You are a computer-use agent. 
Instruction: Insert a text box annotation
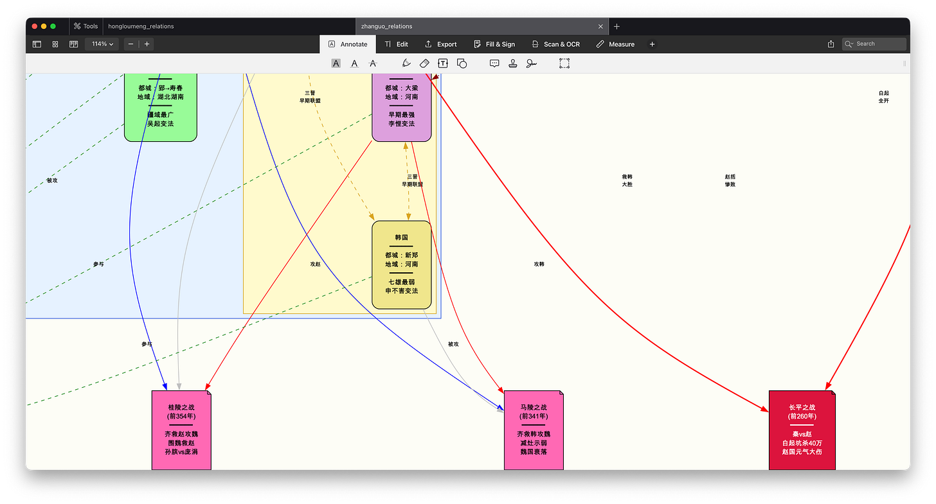(x=443, y=63)
